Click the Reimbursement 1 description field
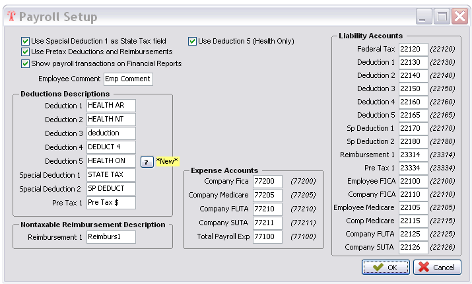The height and width of the screenshot is (284, 472). [x=110, y=236]
